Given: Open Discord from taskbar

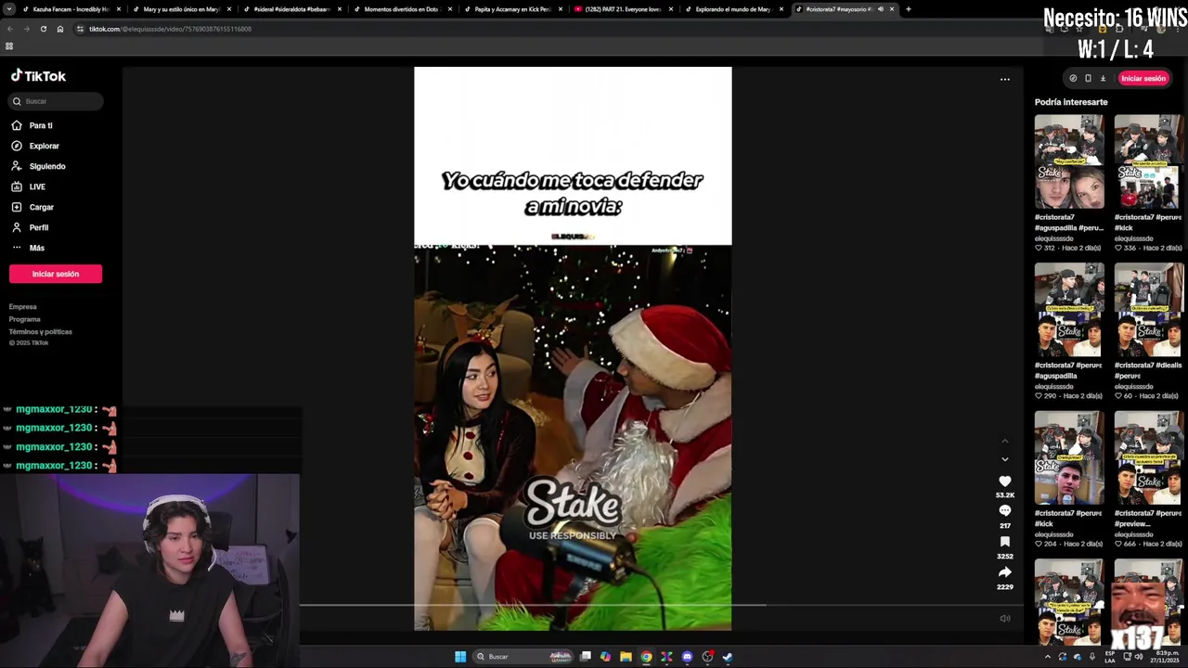Looking at the screenshot, I should click(x=687, y=657).
